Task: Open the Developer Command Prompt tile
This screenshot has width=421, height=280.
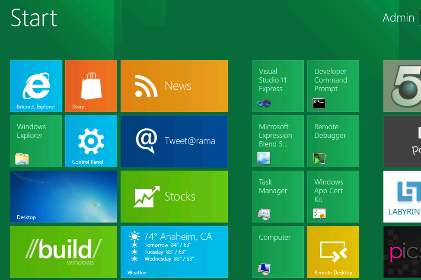Action: click(333, 86)
